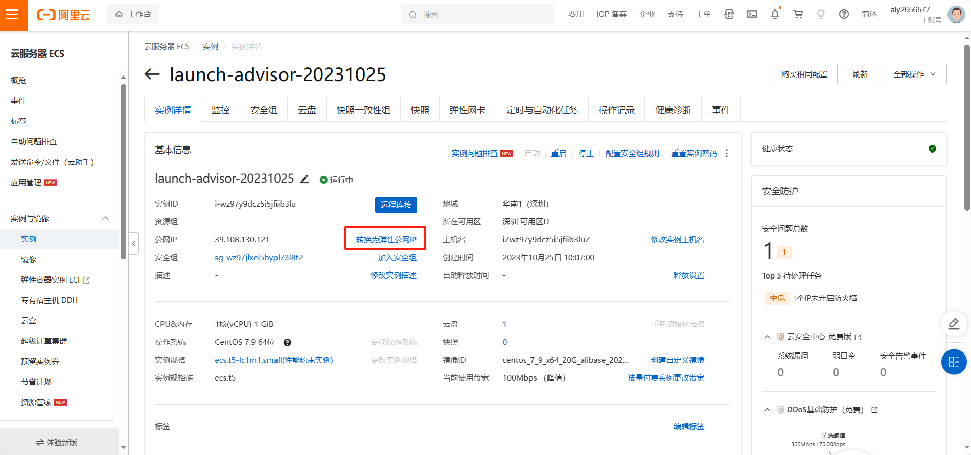Screen dimensions: 971x455
Task: Open ICP 备案 in top navigation
Action: [x=611, y=14]
